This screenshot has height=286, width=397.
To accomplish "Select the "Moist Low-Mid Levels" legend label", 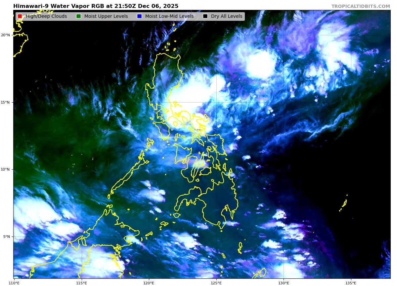I will [x=169, y=16].
